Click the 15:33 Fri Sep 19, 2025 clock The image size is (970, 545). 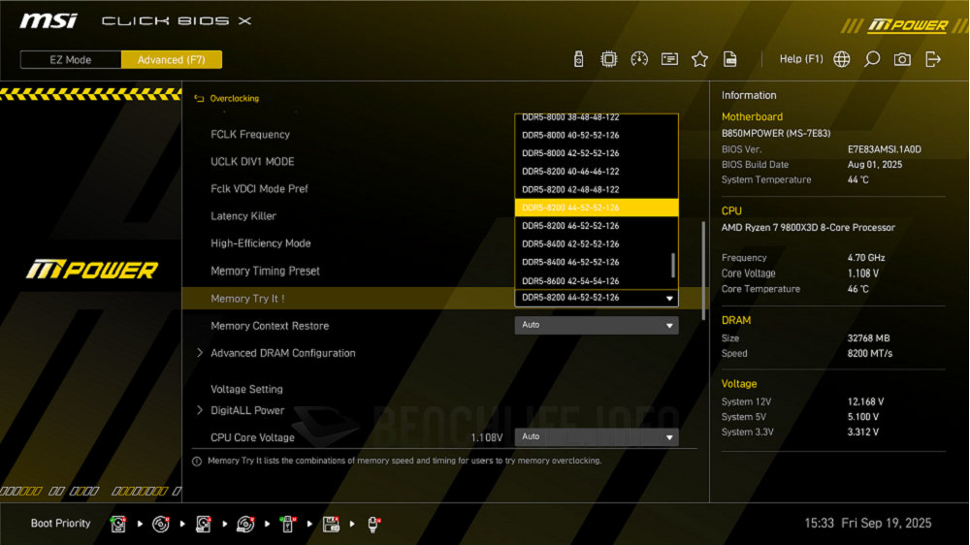tap(868, 524)
